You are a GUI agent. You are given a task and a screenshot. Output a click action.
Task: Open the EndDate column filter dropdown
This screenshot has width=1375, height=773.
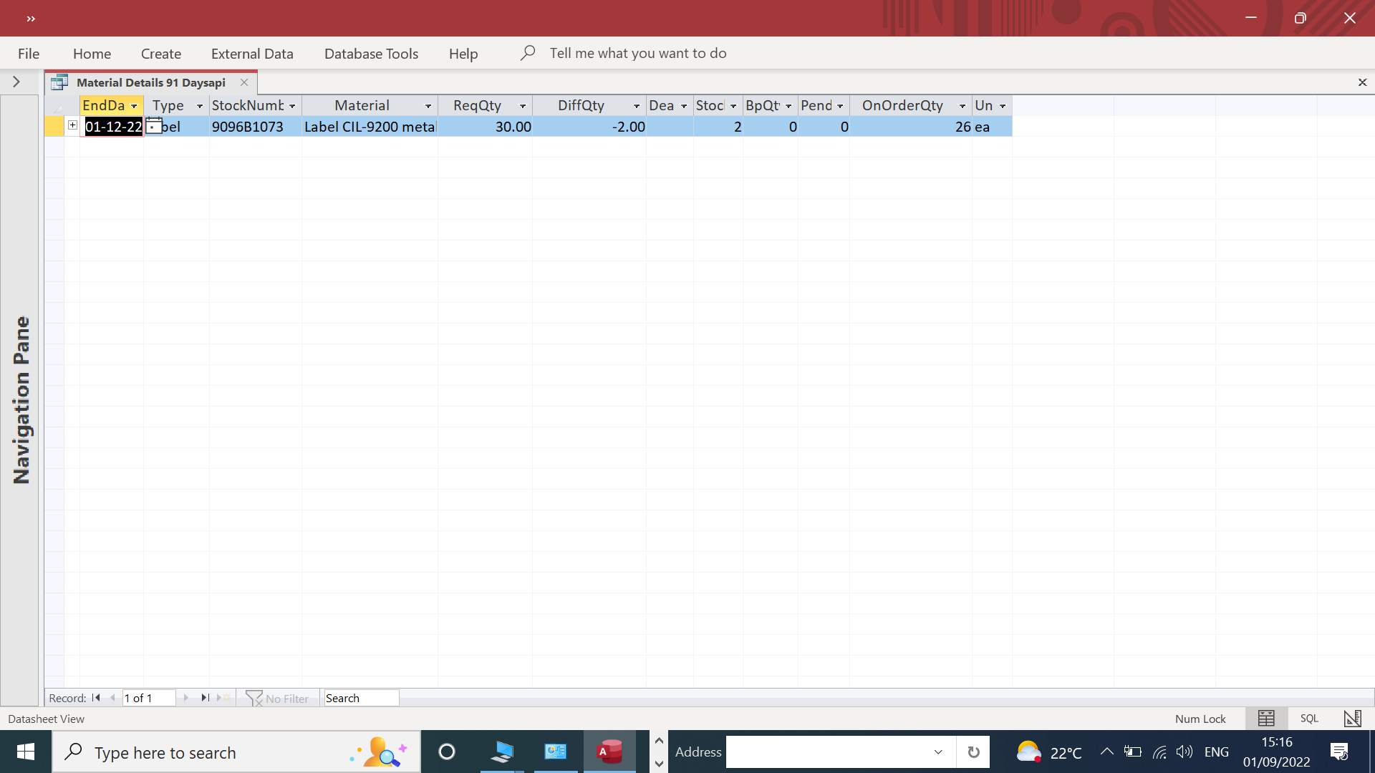134,106
